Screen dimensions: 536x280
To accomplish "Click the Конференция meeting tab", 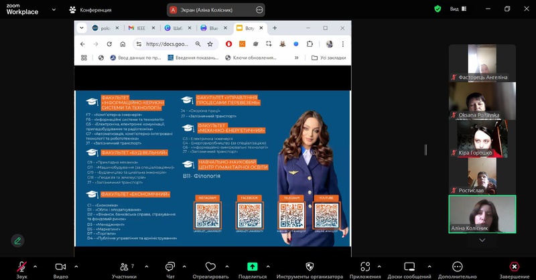I will [x=90, y=10].
